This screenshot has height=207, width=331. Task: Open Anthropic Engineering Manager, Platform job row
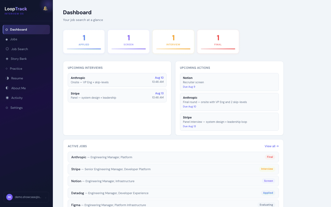tap(173, 157)
